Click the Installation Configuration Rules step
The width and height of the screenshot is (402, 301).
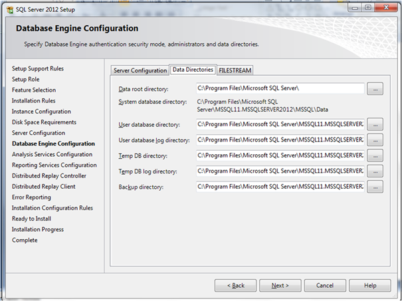pyautogui.click(x=52, y=208)
